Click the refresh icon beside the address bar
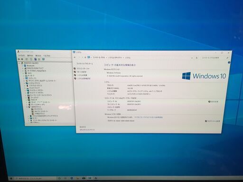Viewport: 243px width, 182px height. 196,58
